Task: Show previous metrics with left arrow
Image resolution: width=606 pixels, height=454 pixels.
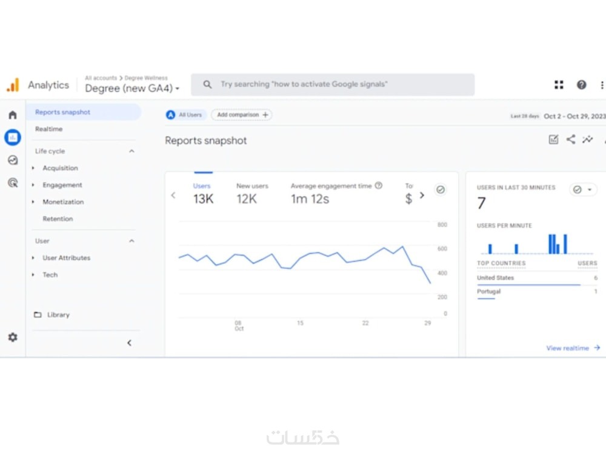Action: point(173,196)
